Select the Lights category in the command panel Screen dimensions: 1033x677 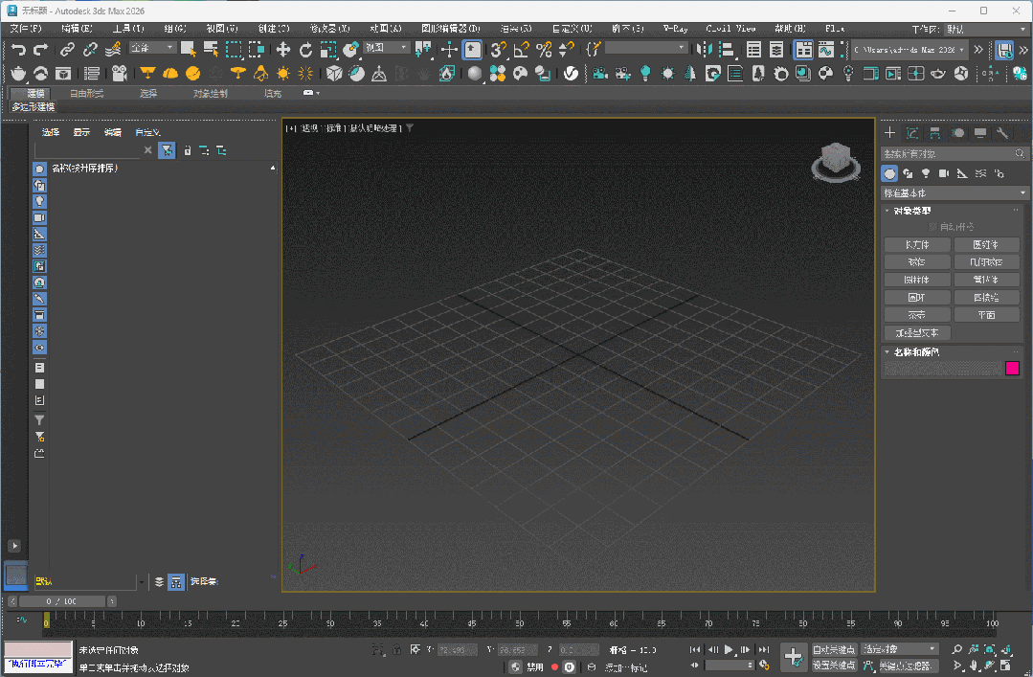926,173
